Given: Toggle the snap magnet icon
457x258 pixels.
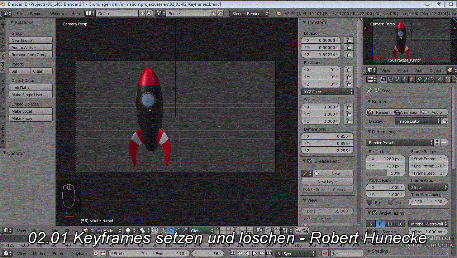Looking at the screenshot, I should click(277, 230).
